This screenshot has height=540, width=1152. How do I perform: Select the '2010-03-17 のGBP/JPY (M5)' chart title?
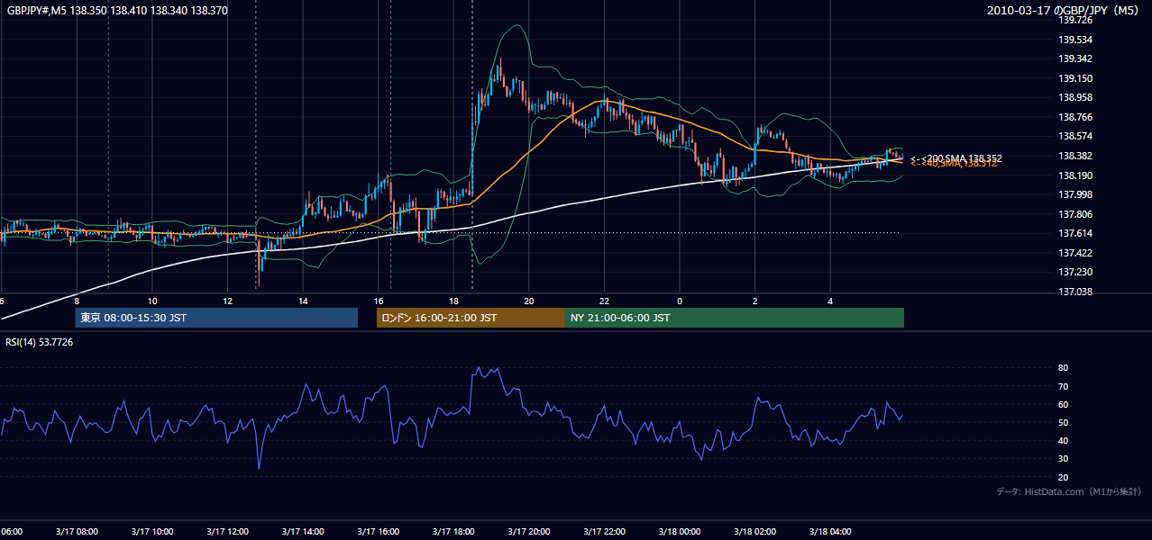coord(1065,11)
